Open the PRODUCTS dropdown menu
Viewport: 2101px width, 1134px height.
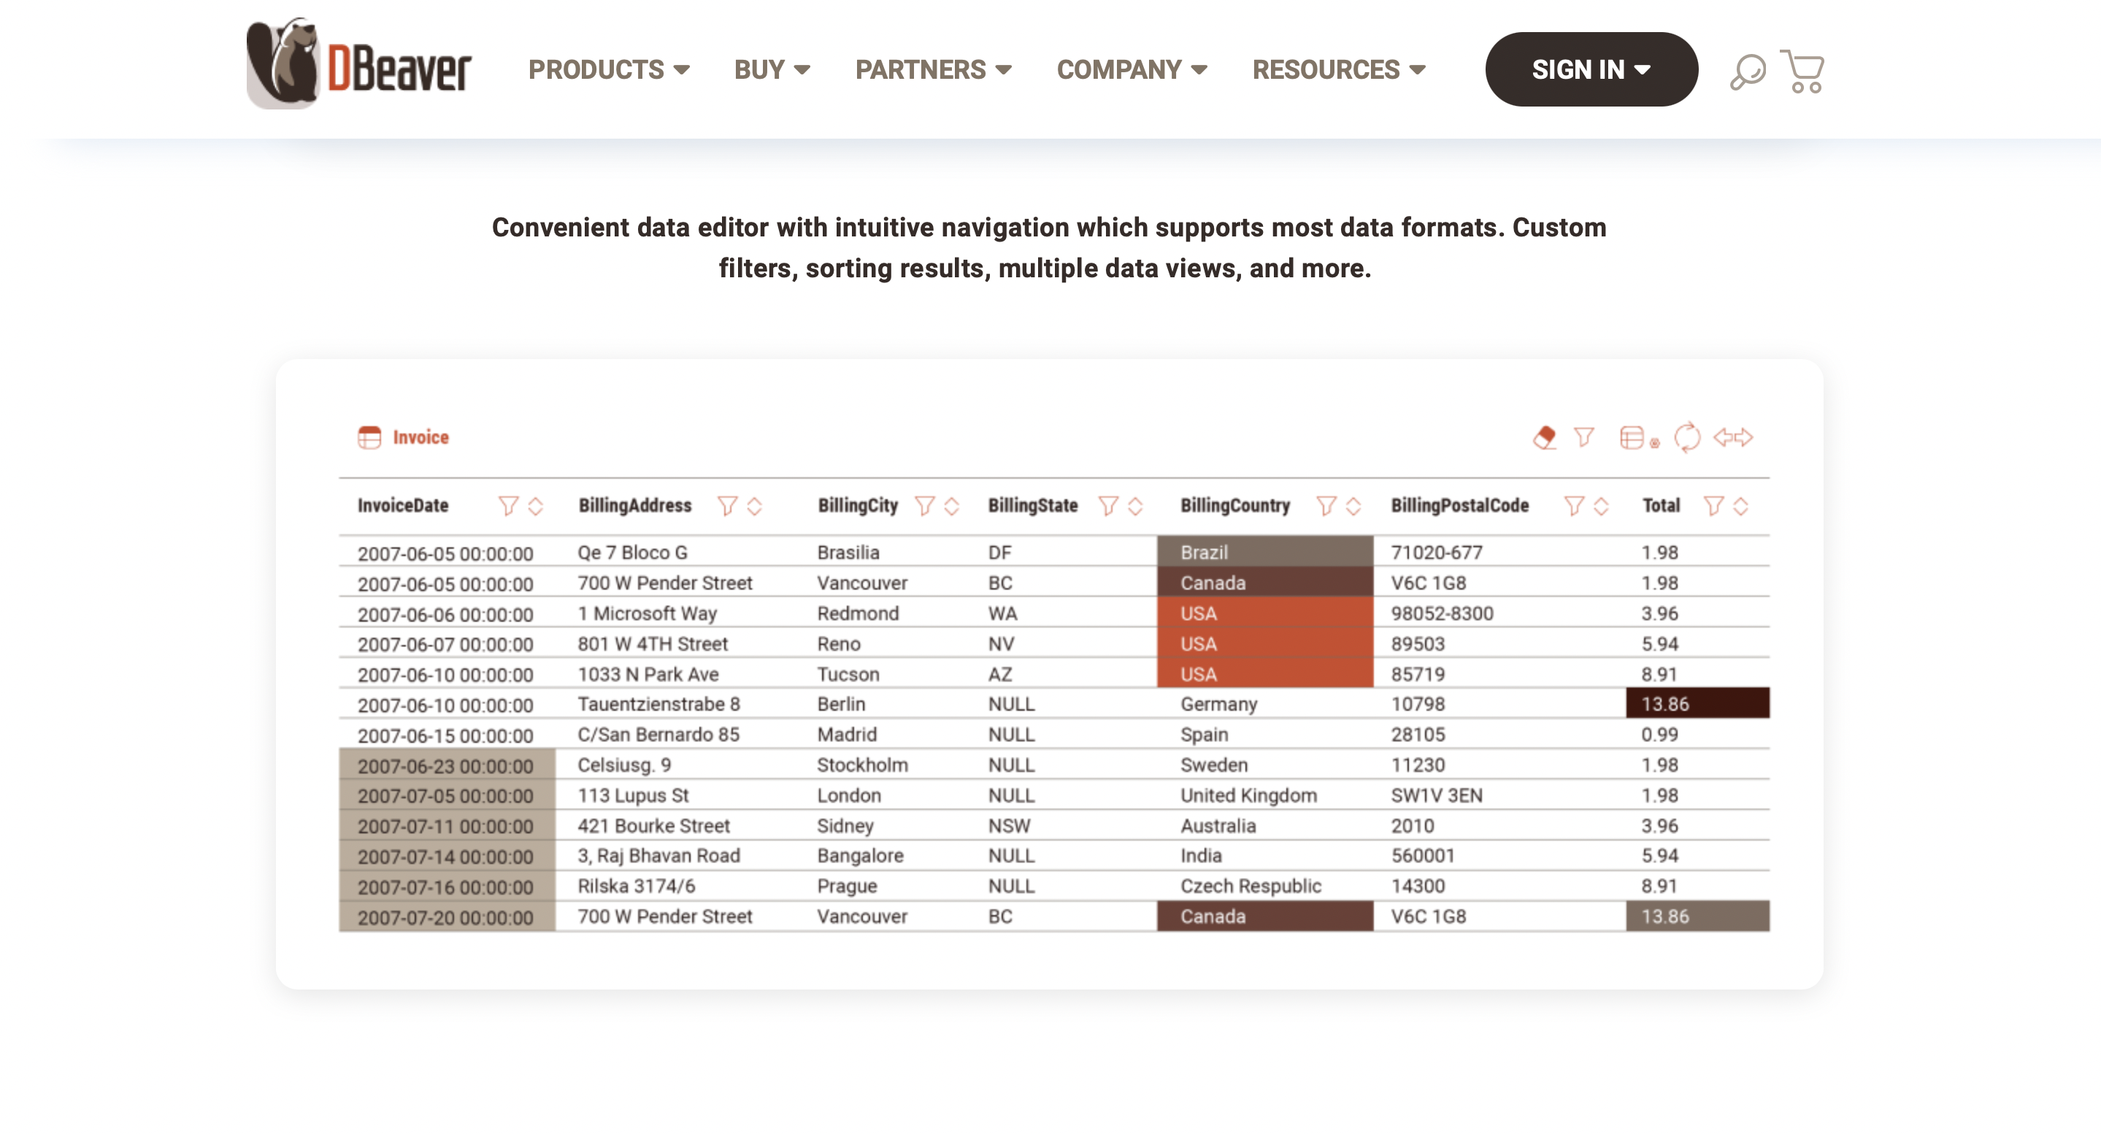click(608, 69)
